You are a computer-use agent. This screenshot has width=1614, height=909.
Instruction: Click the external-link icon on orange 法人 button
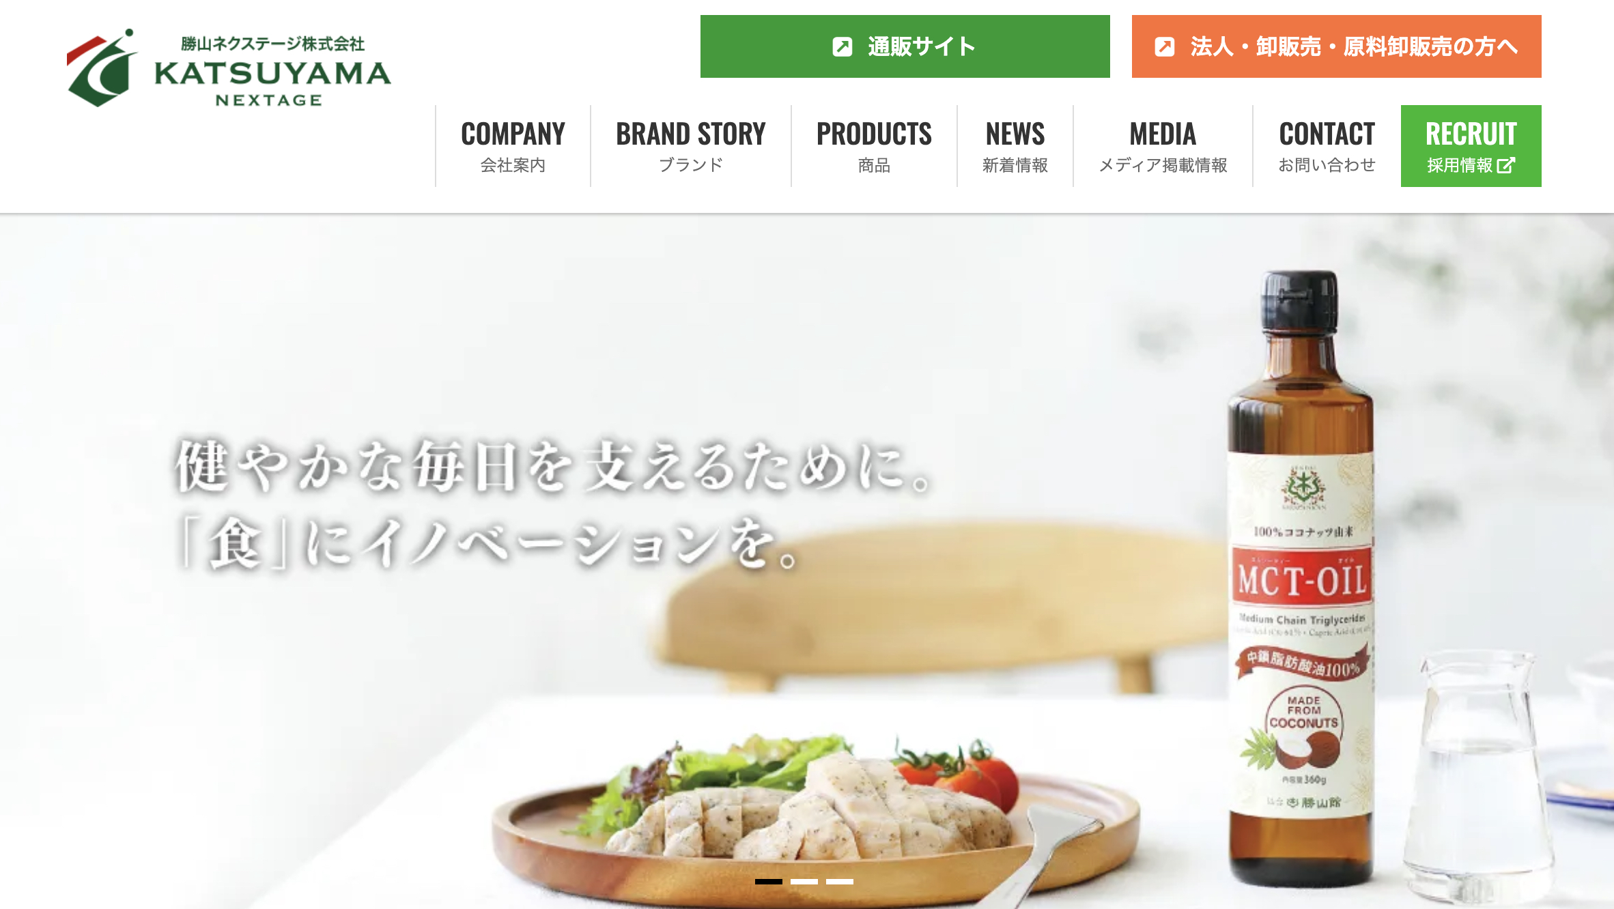[1165, 46]
